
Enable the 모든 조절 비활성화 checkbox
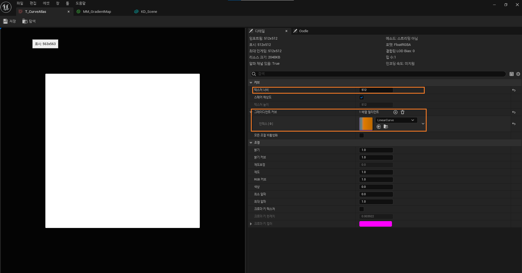pos(362,135)
